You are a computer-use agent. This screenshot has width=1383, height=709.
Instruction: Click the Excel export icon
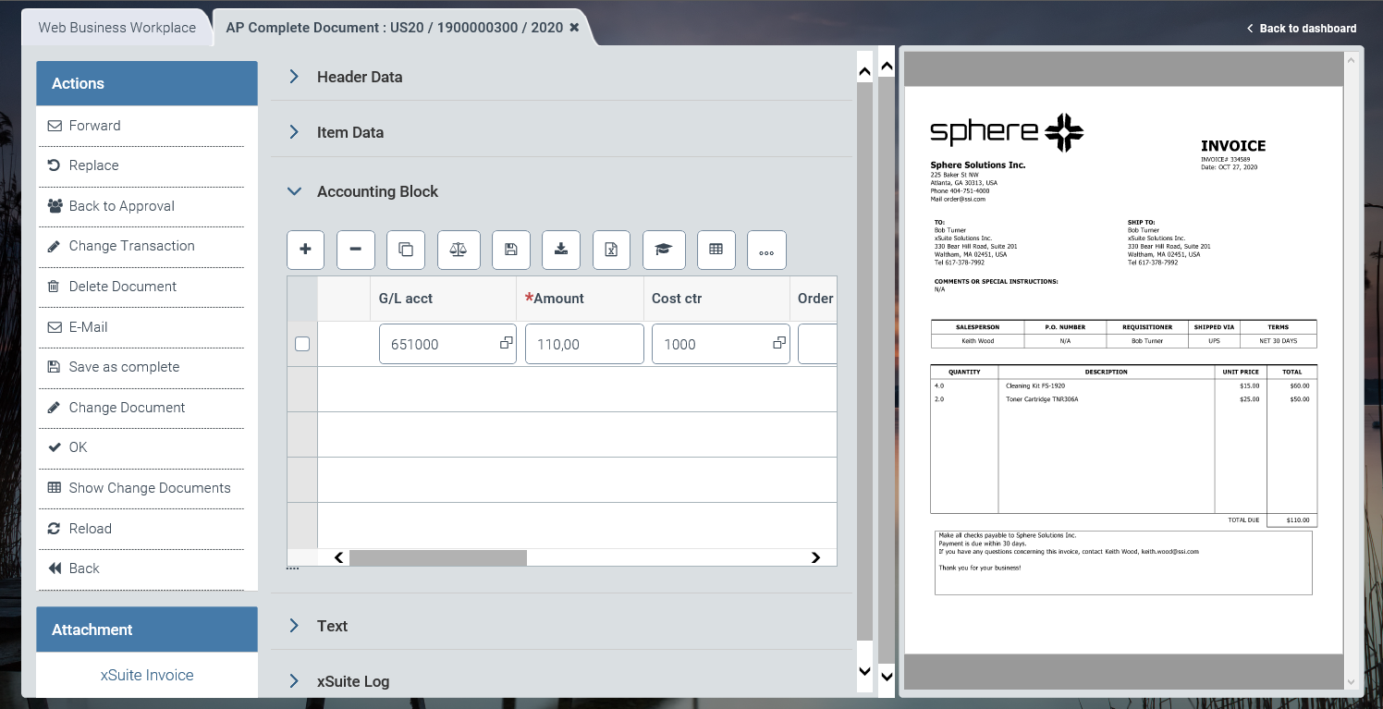[x=611, y=250]
